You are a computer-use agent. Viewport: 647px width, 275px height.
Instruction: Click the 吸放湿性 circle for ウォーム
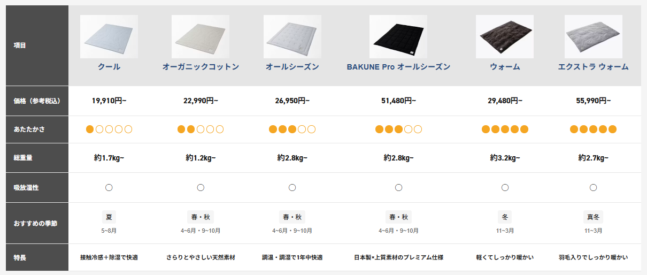[x=505, y=187]
